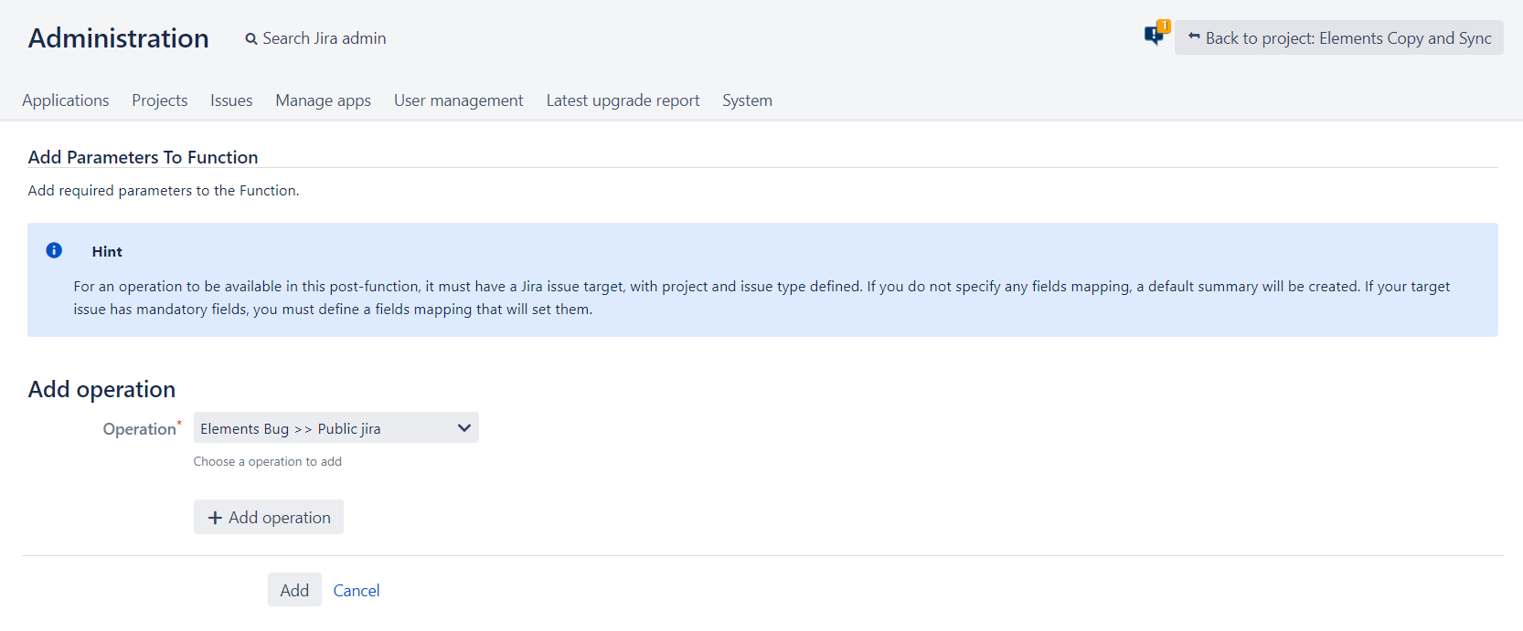Navigate to the System tab
Screen dimensions: 1523x631
(747, 100)
